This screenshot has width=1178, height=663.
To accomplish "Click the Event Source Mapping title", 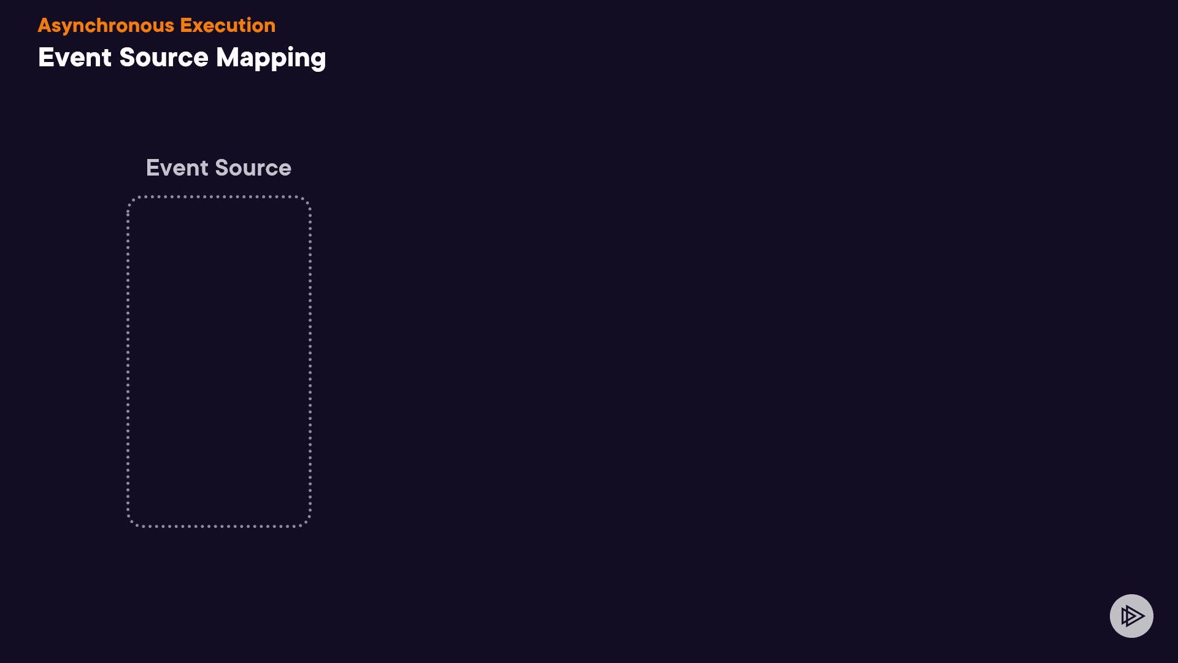I will point(182,58).
